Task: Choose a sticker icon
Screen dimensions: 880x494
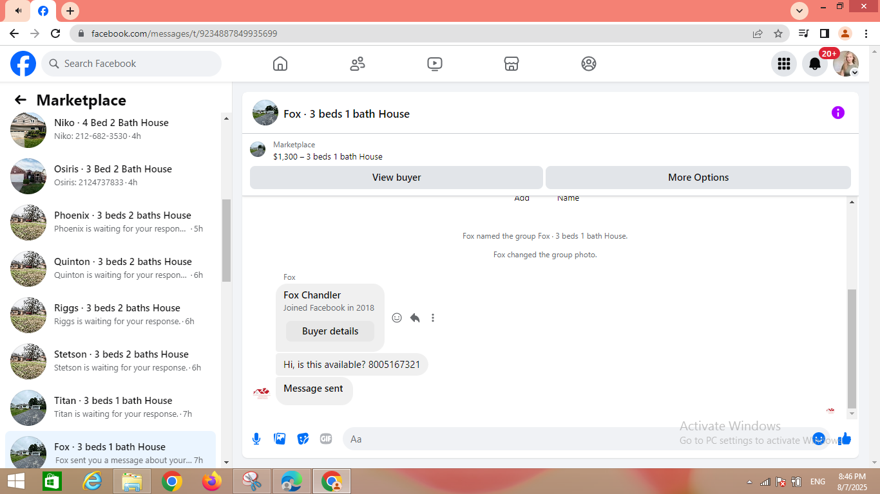Action: [x=303, y=439]
